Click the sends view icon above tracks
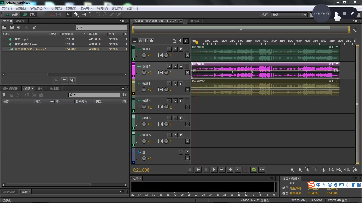 [146, 41]
